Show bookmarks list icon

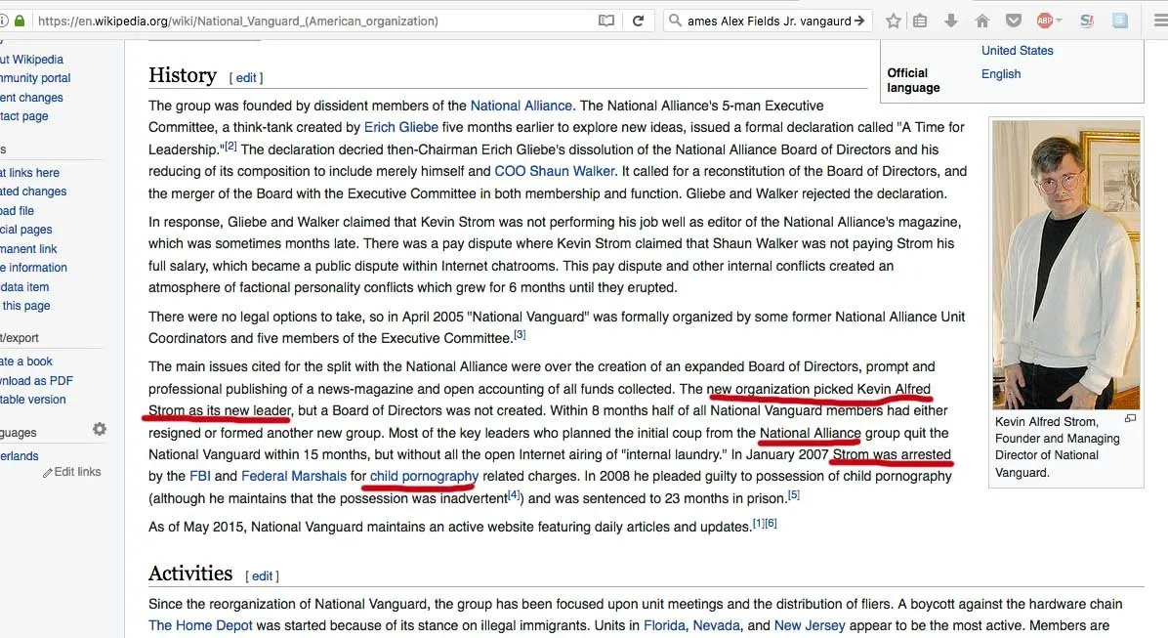921,21
